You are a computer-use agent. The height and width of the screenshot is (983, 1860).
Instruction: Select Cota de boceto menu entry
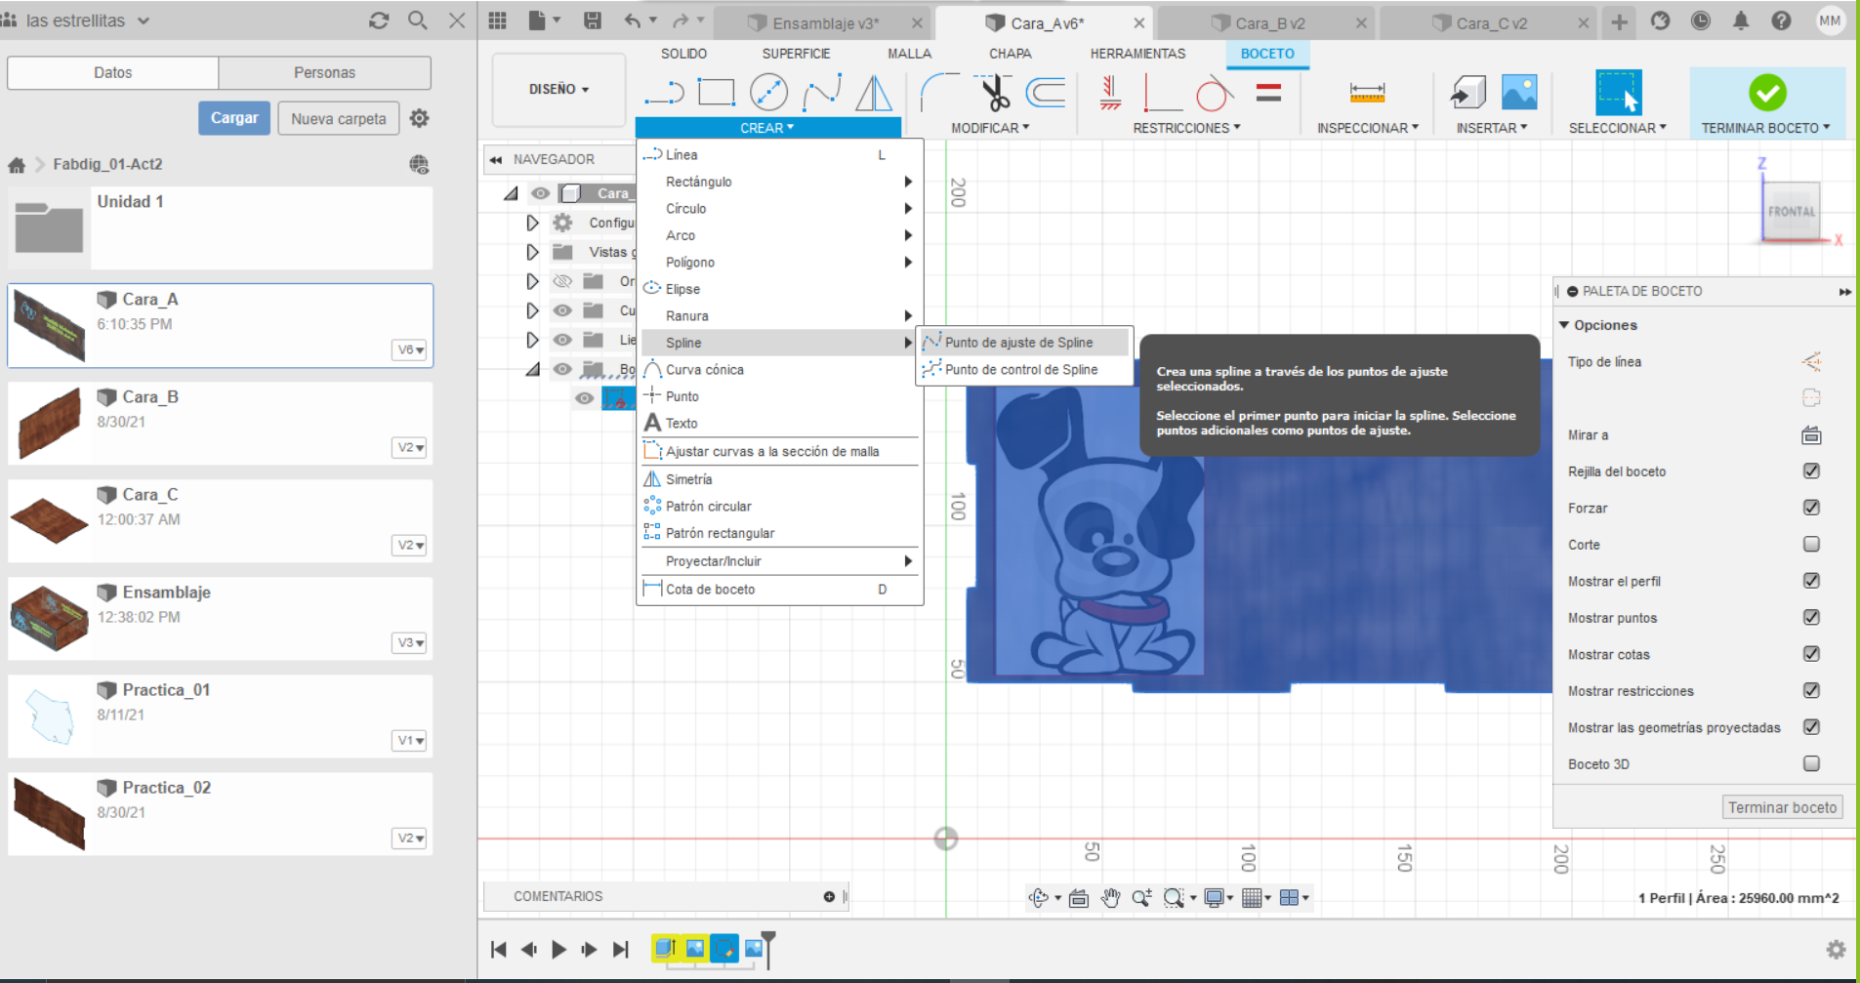tap(778, 590)
